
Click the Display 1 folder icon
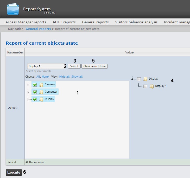151,86
